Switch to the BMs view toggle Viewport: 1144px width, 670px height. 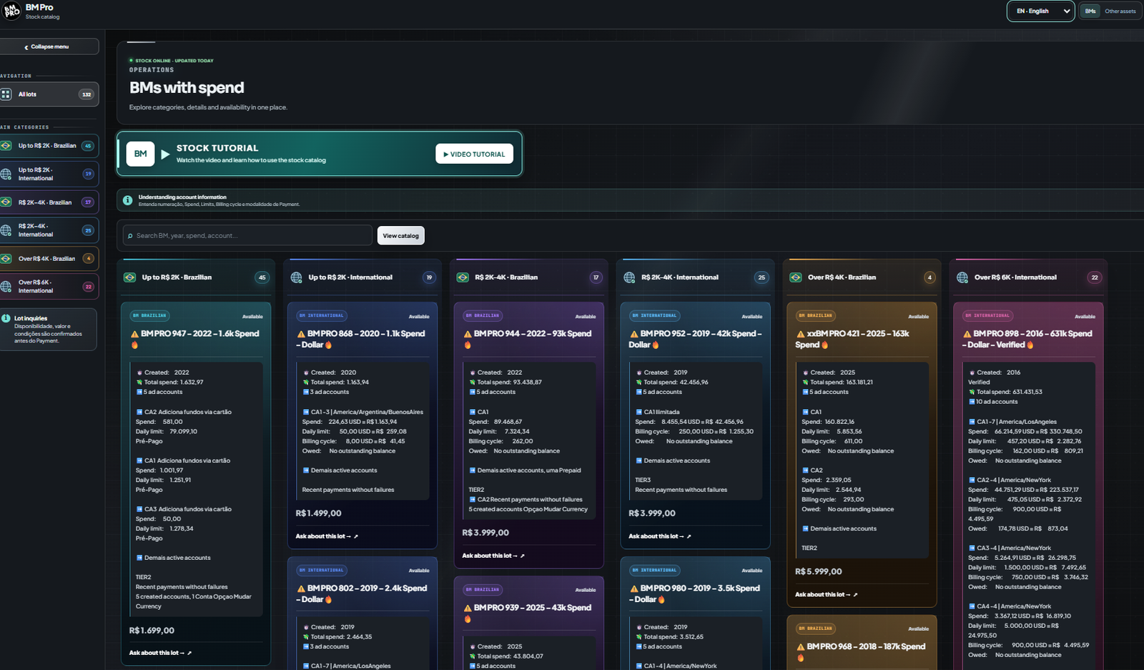click(x=1090, y=11)
